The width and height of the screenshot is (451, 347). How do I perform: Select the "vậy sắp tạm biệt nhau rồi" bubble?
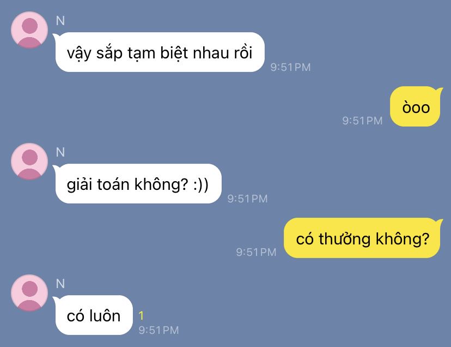[160, 52]
